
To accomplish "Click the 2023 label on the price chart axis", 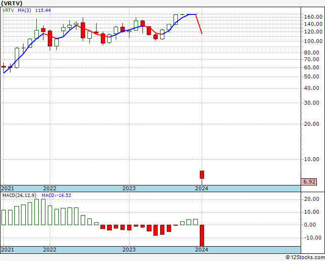I will coord(129,188).
